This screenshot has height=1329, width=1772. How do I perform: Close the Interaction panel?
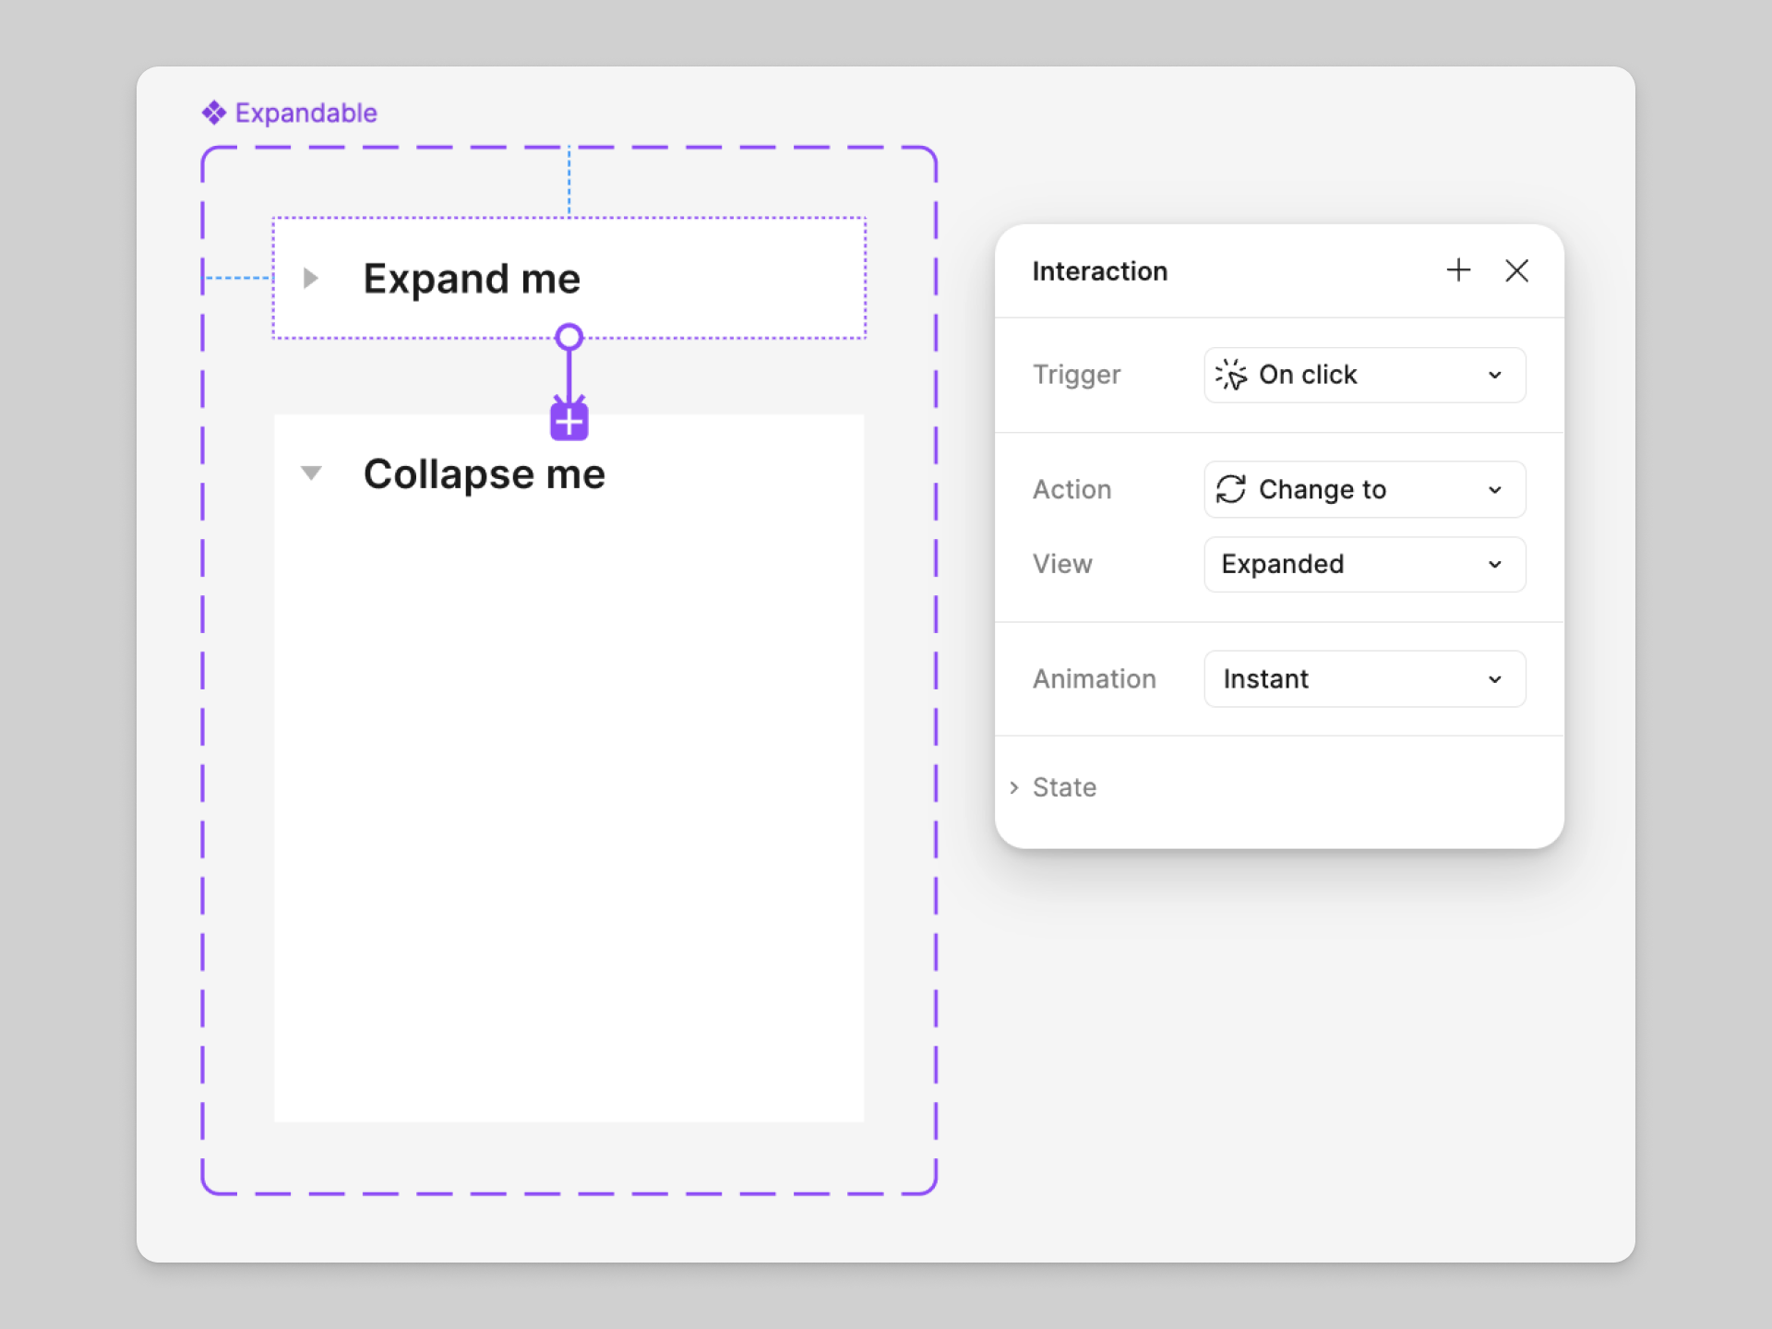point(1516,270)
